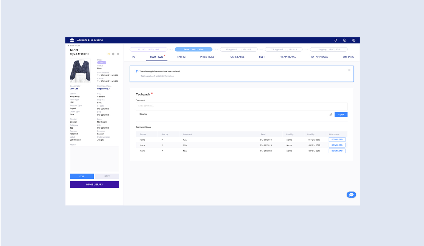Switch to the Care Label tab
424x246 pixels.
237,57
